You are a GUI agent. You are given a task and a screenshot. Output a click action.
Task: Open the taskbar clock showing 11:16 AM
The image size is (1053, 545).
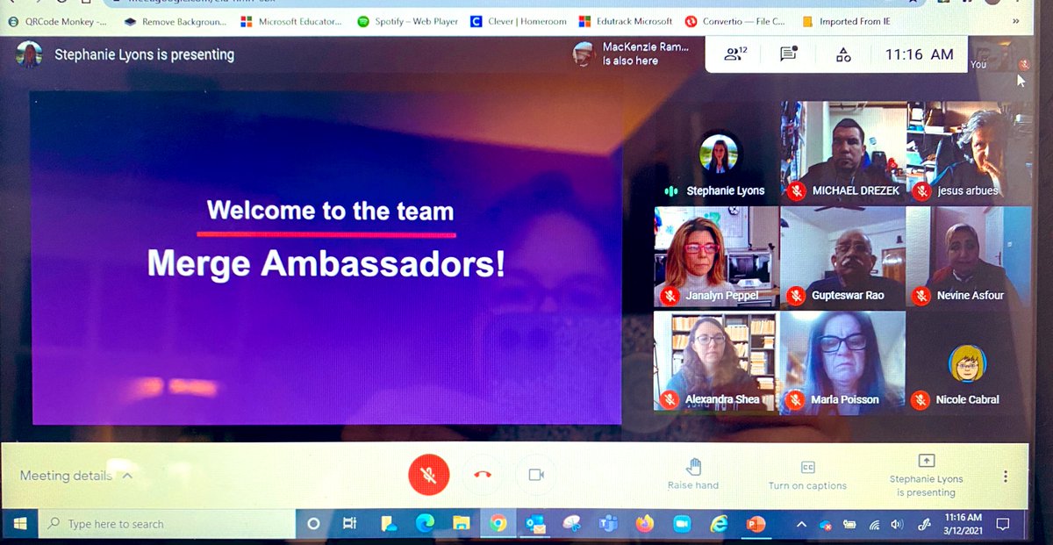[963, 524]
